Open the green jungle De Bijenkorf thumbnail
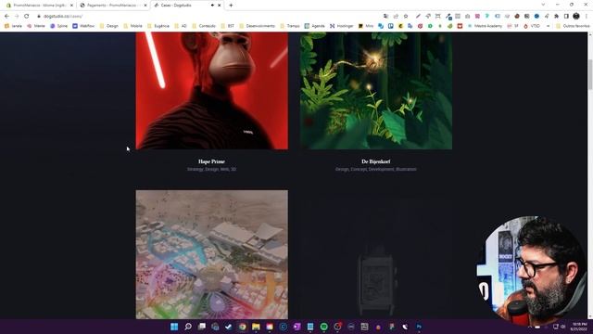The image size is (593, 334). pyautogui.click(x=376, y=91)
